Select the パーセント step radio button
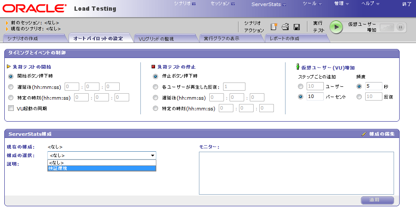416x211 pixels. [300, 97]
